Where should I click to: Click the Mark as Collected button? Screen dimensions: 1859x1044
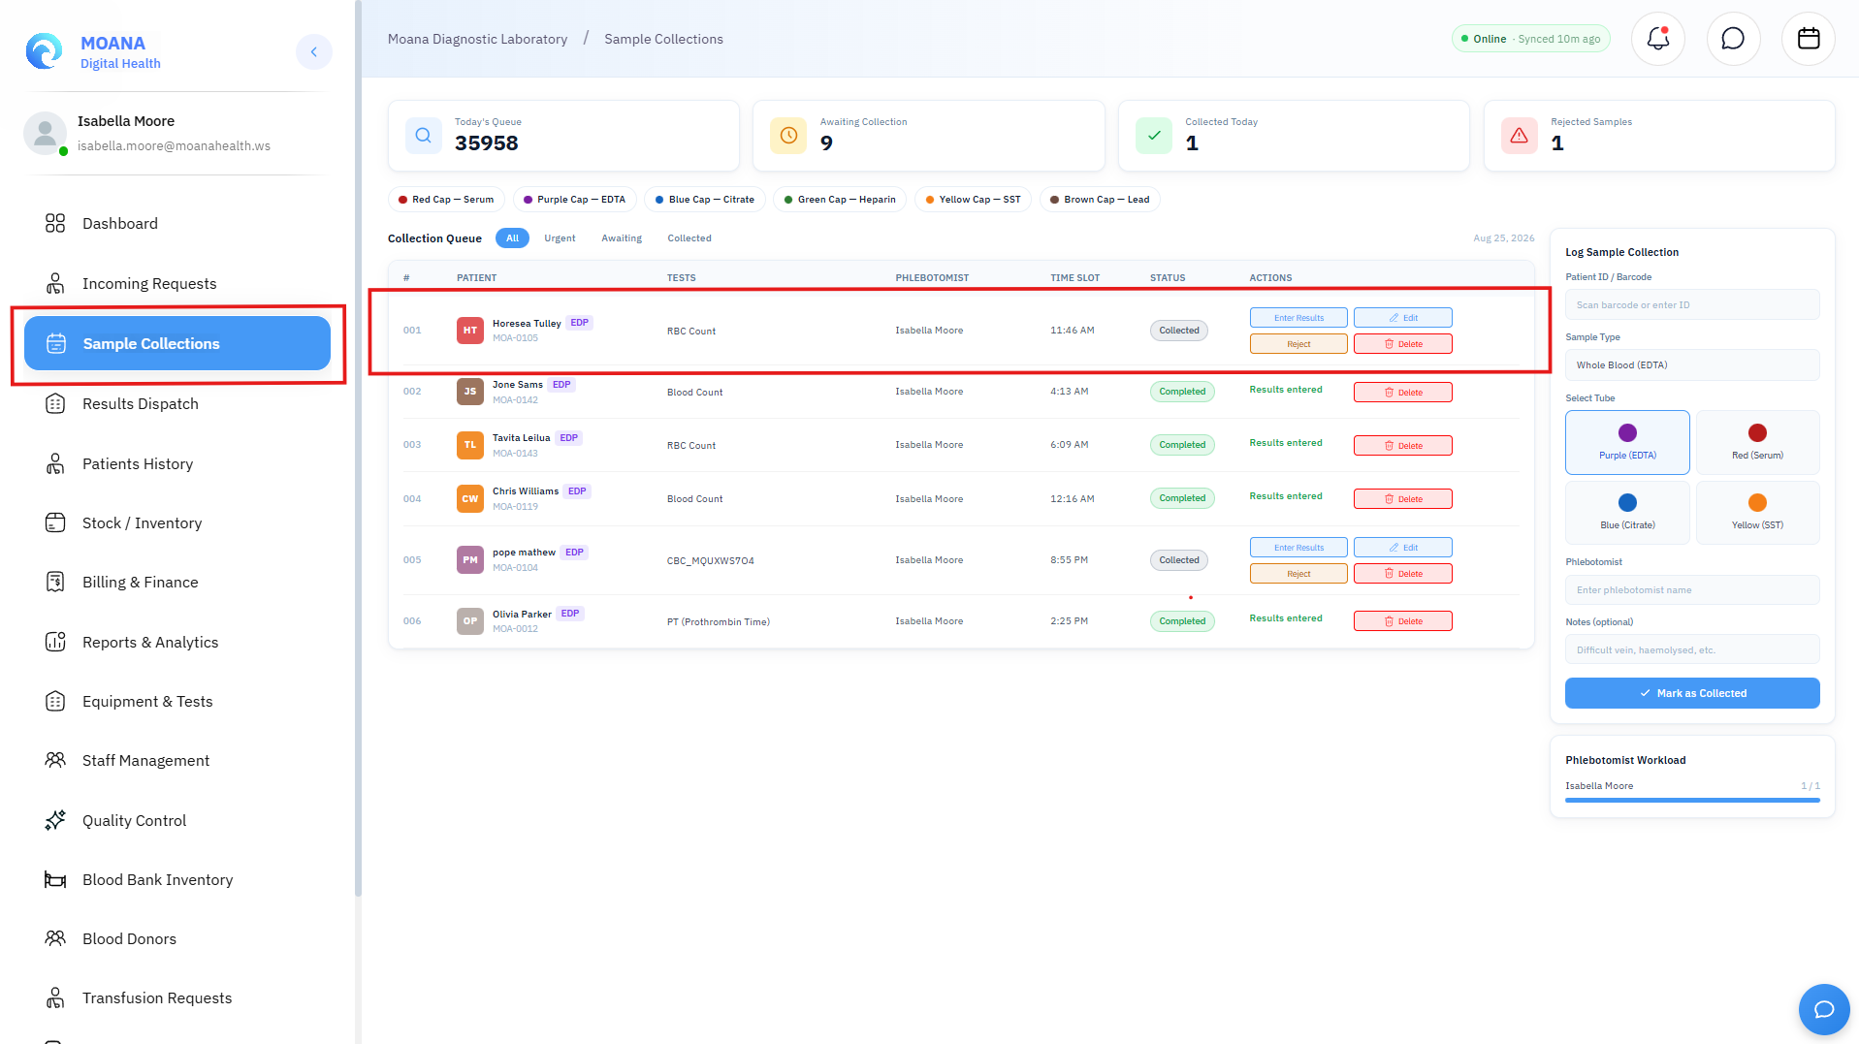[1692, 693]
